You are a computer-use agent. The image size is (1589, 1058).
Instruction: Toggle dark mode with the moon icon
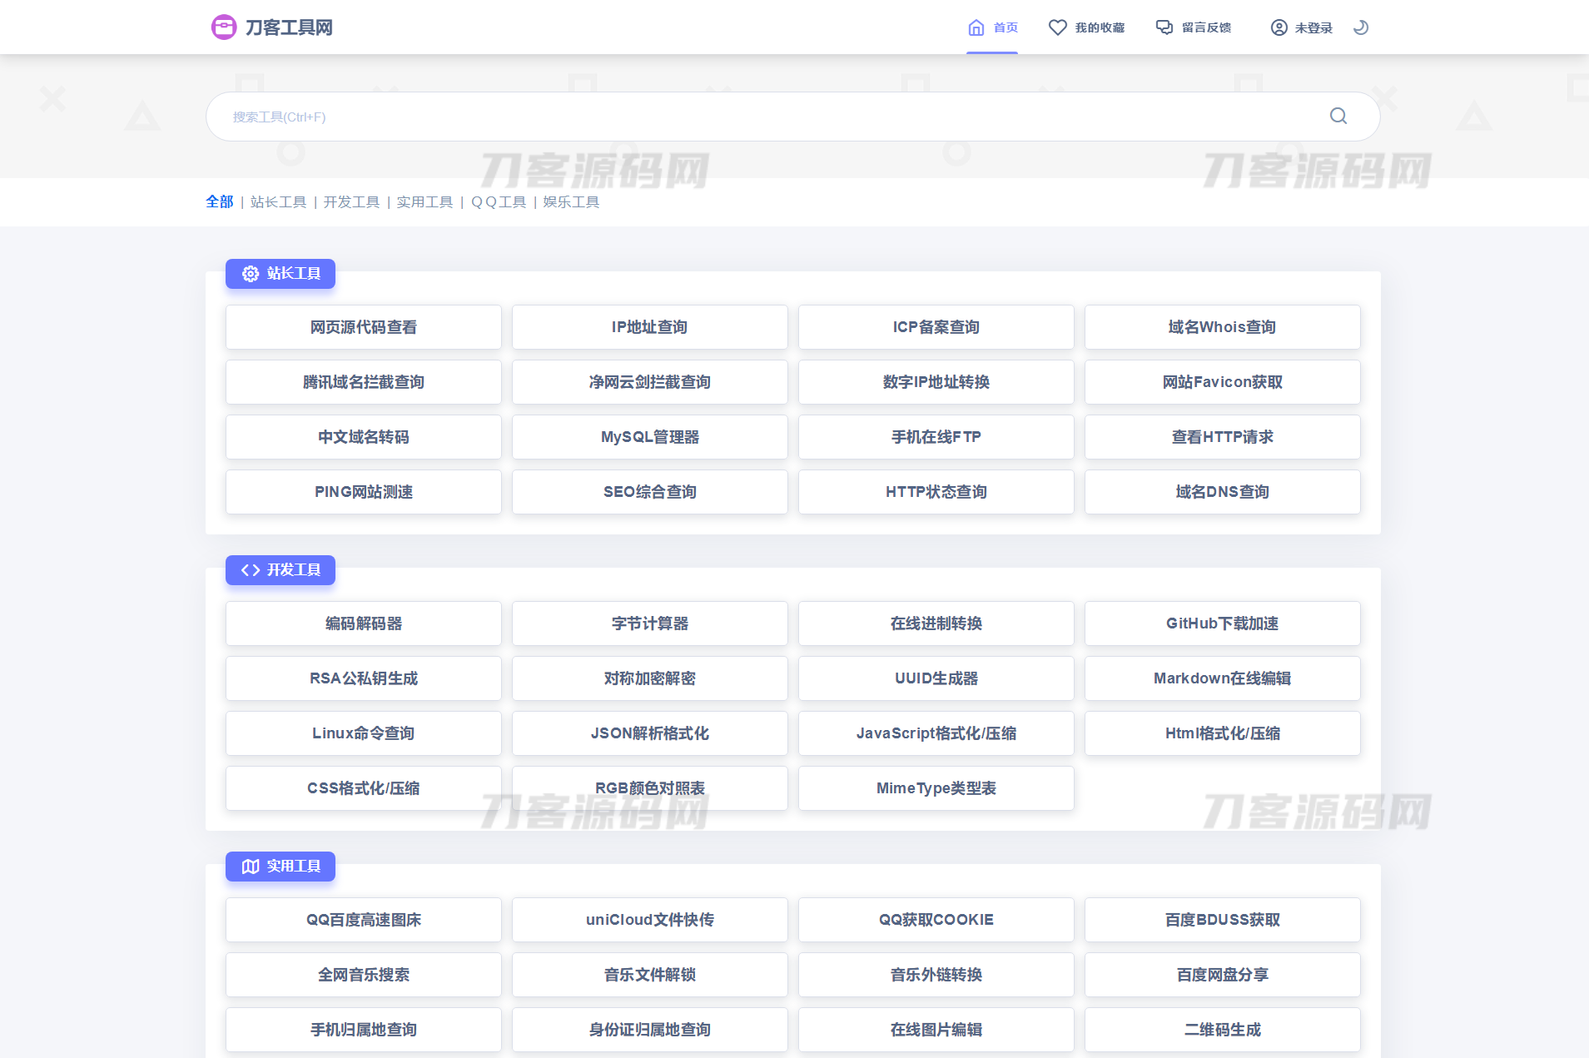[1360, 27]
